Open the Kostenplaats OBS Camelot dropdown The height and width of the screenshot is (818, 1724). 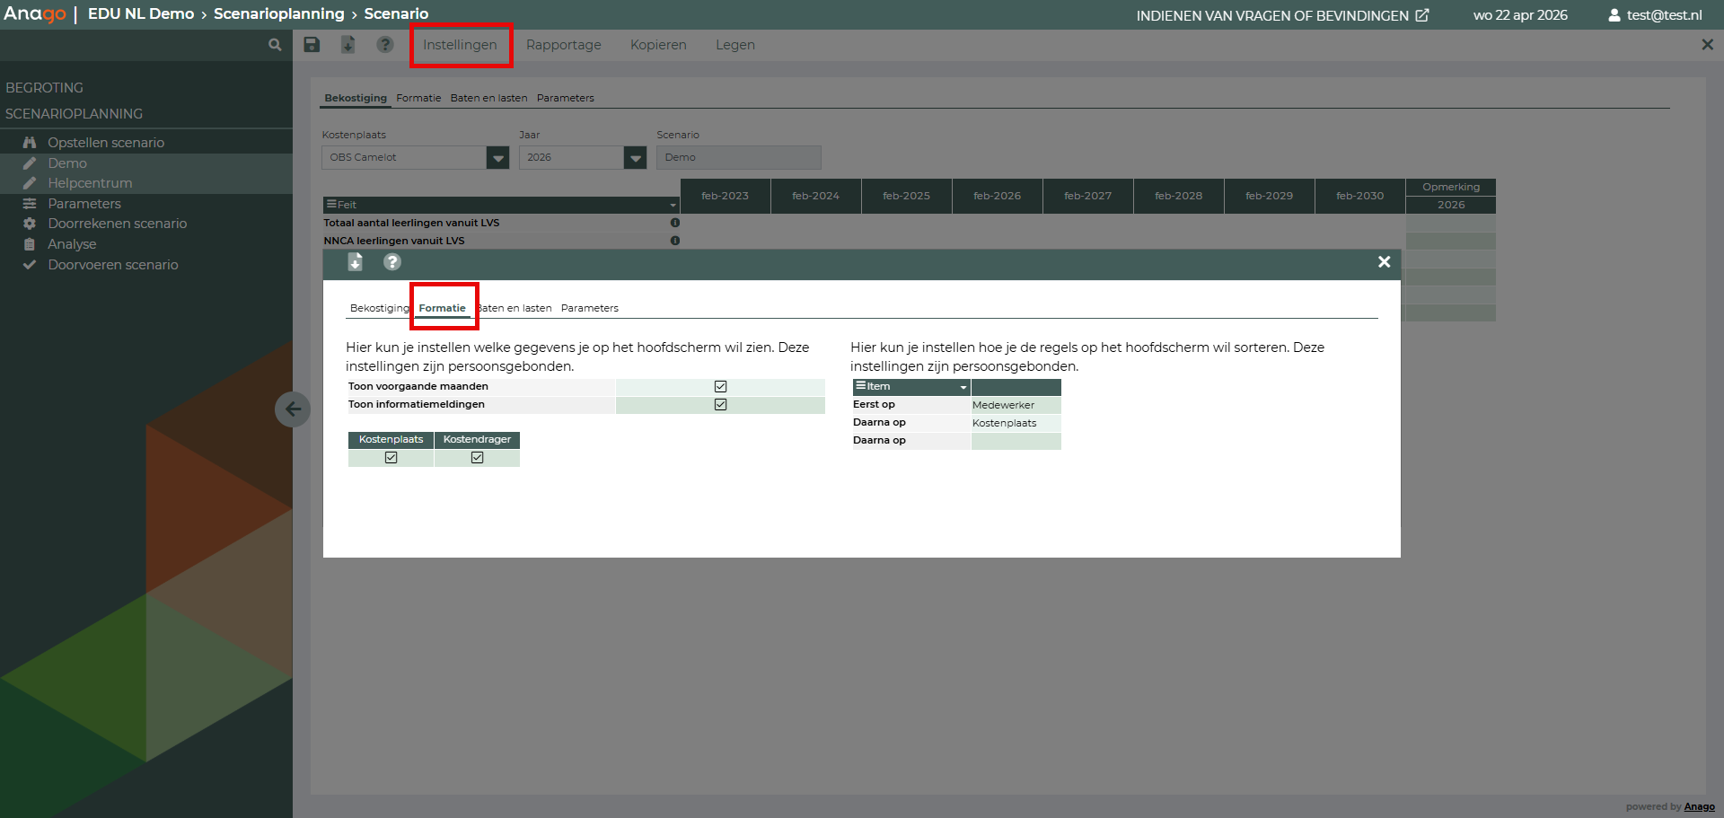pos(497,158)
